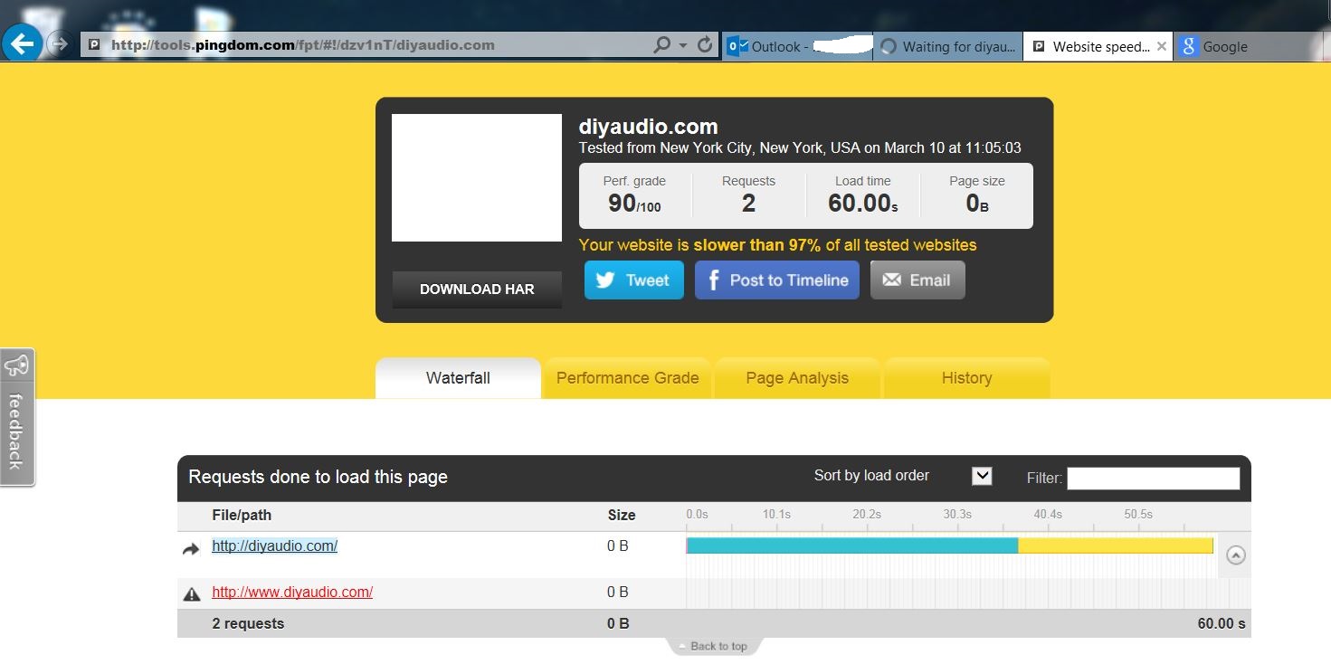
Task: Refresh the page with reload icon
Action: 706,45
